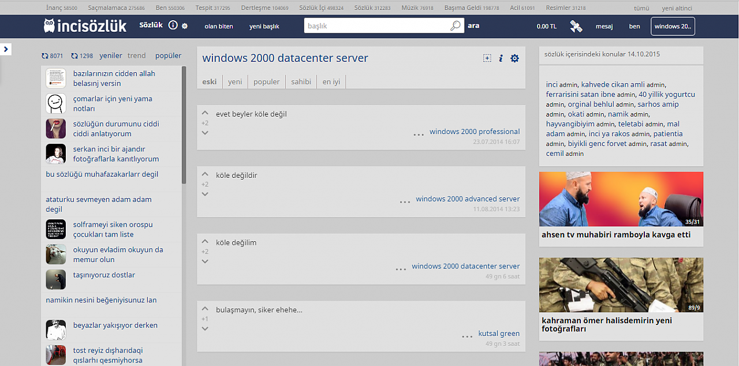739x366 pixels.
Task: Open thumbnail beside 'serkan inci bir ajandır'
Action: pyautogui.click(x=56, y=154)
